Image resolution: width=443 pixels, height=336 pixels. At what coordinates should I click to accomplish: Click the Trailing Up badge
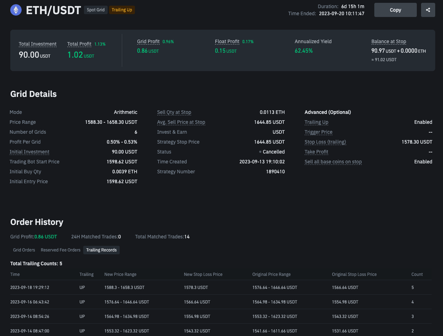coord(122,10)
